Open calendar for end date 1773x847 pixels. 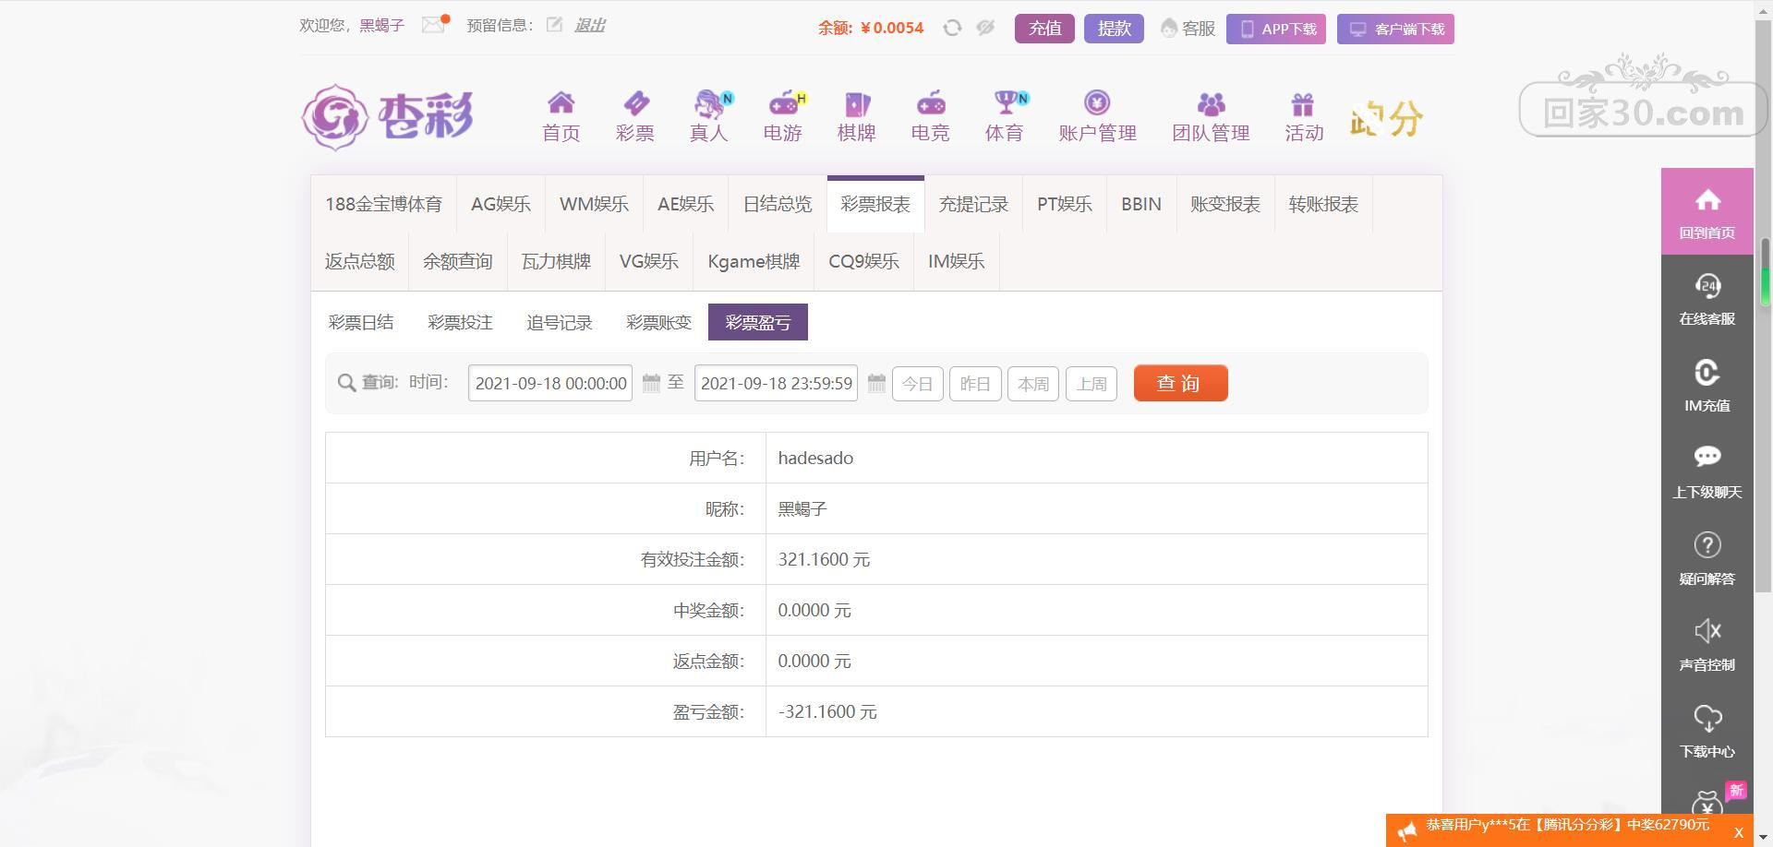[876, 383]
